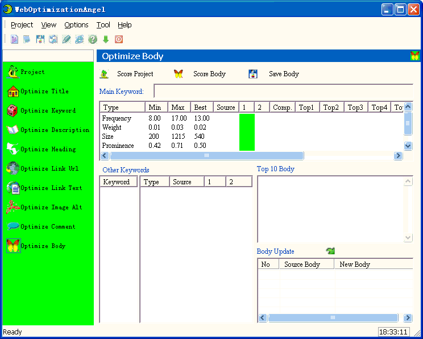Image resolution: width=423 pixels, height=339 pixels.
Task: Open Optimize Description from the sidebar
Action: click(48, 130)
